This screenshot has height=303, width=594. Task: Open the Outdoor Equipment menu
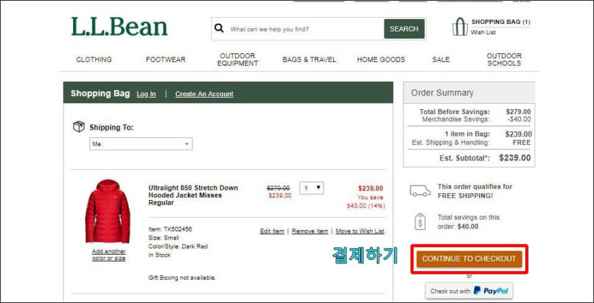238,59
